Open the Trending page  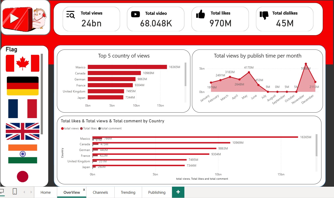click(128, 192)
